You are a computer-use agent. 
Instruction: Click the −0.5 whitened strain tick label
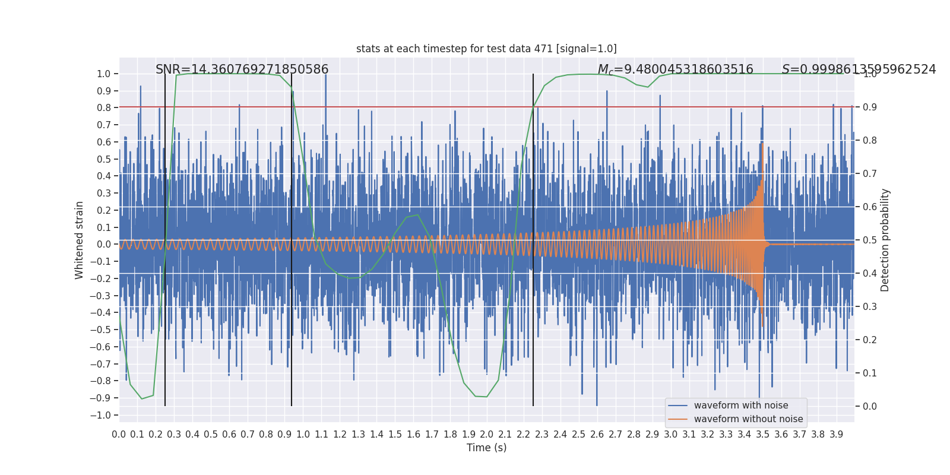click(100, 330)
